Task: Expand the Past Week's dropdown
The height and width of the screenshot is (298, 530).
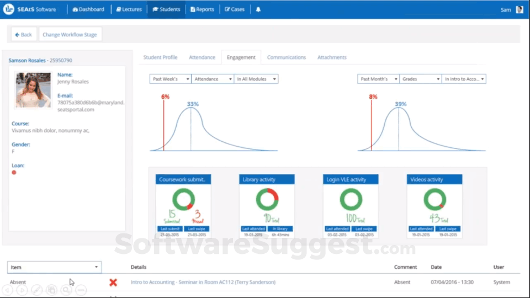Action: click(171, 79)
